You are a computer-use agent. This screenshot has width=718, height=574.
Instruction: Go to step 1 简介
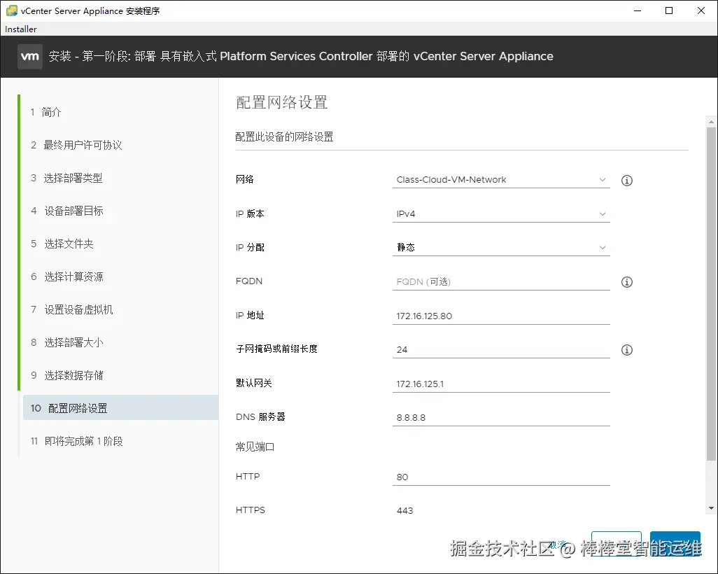45,112
